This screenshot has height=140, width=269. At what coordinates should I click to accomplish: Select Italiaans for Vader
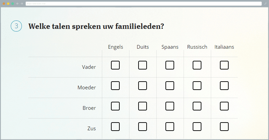click(x=224, y=65)
